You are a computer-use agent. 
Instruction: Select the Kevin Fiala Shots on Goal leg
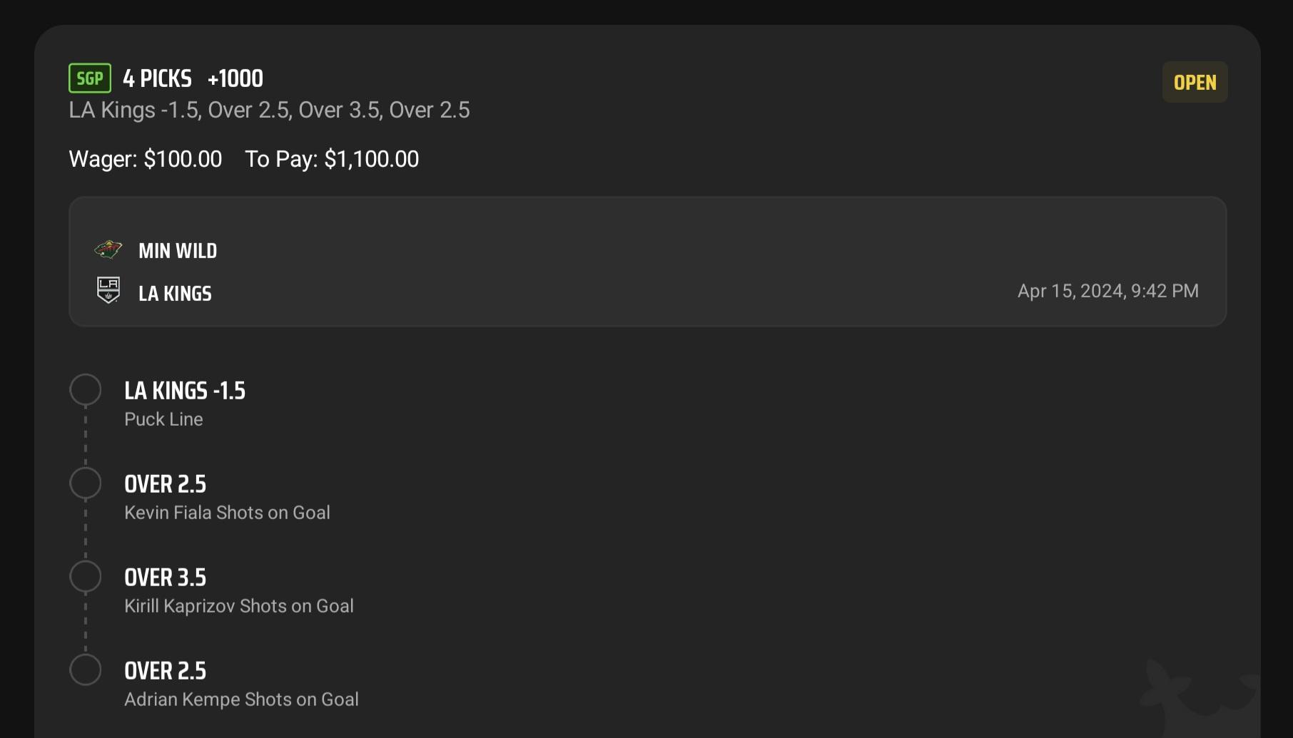[x=227, y=497]
